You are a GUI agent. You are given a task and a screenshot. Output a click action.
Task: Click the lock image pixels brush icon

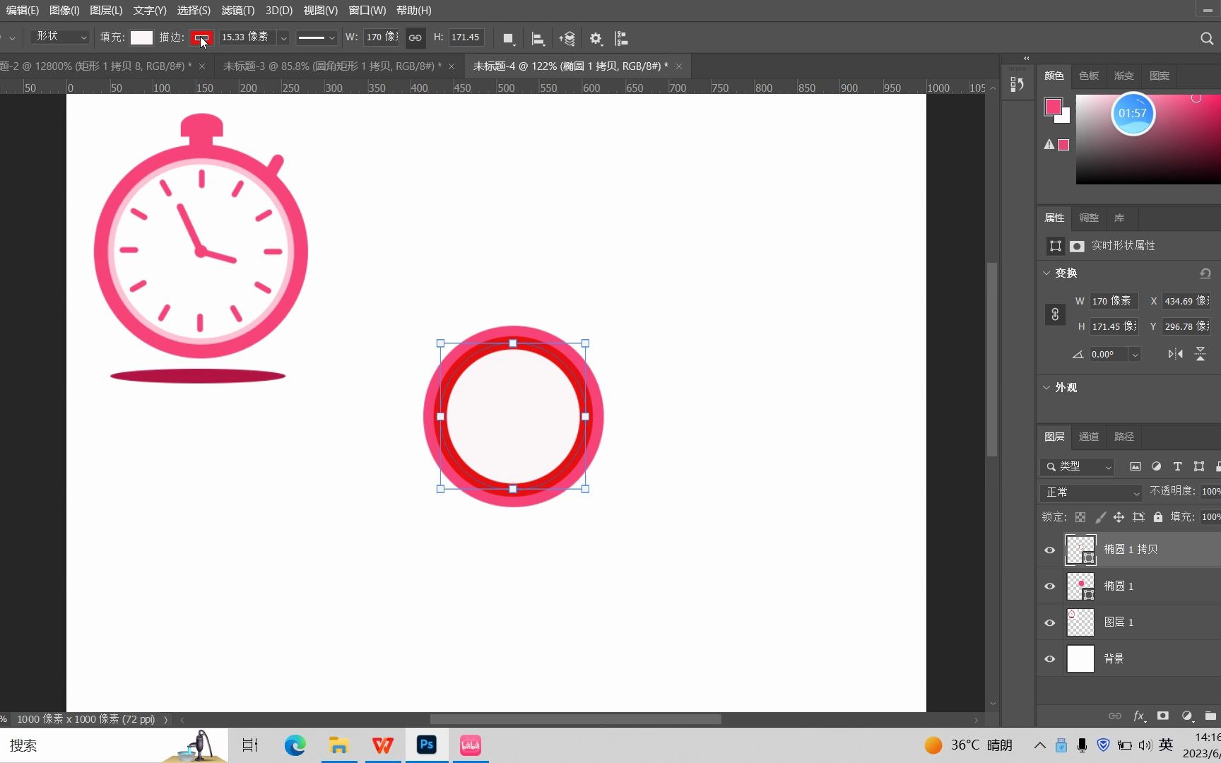tap(1100, 517)
